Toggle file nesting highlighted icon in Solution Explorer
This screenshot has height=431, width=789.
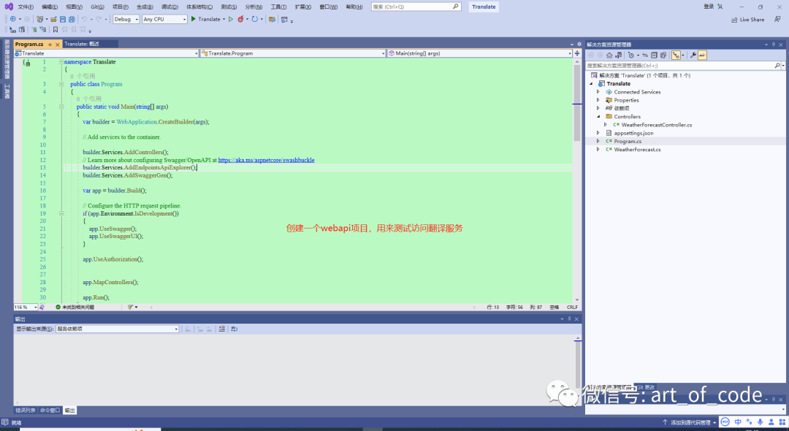(676, 56)
